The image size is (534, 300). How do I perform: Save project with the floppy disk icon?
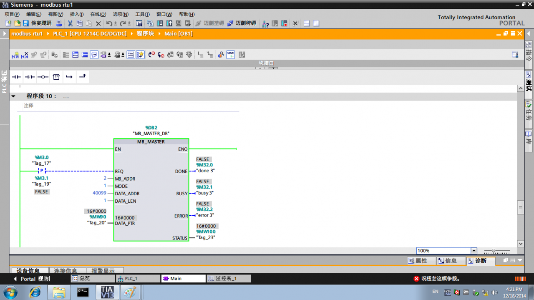tap(26, 23)
